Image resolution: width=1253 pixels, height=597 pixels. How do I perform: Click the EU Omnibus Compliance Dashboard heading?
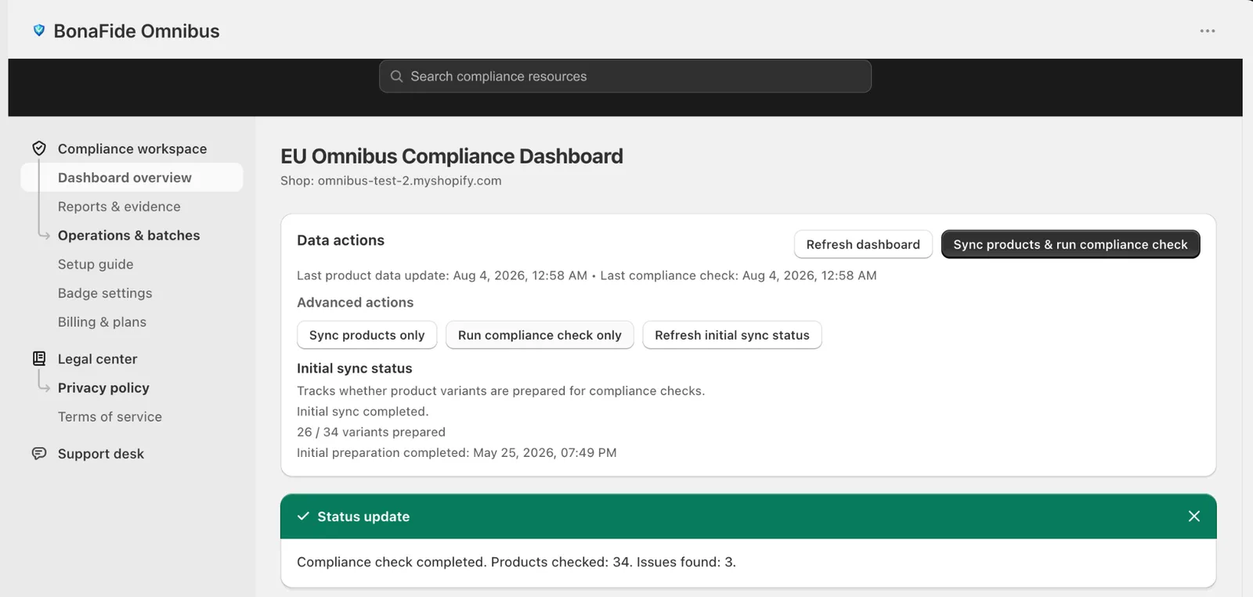(x=452, y=156)
